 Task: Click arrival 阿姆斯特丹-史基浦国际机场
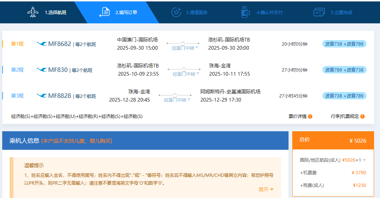click(x=230, y=92)
